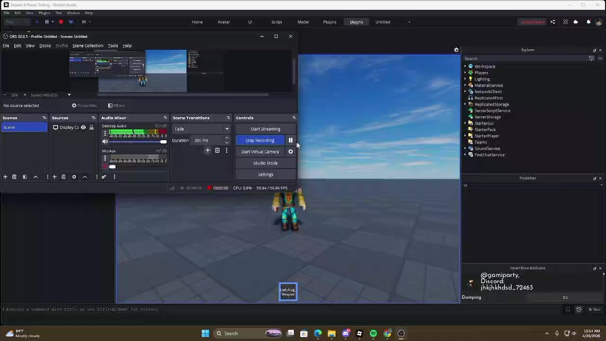The width and height of the screenshot is (606, 341).
Task: Open viewport settings gear above the Explorer
Action: 456,50
